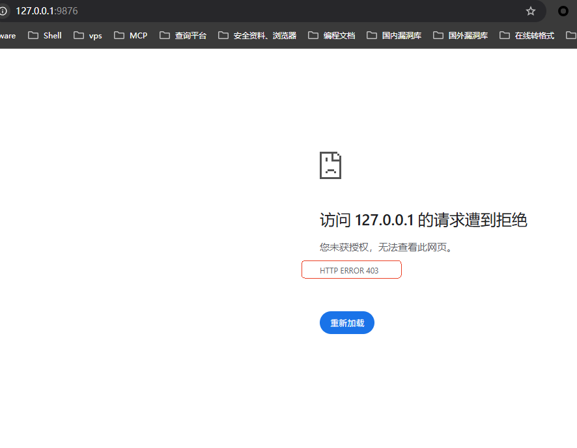The image size is (577, 448).
Task: Open the 国外漏洞库 folder menu
Action: coord(460,35)
